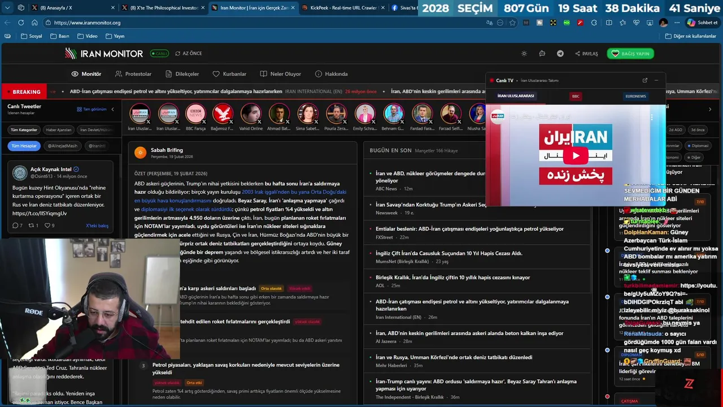Pop out the Canlı TV player window
This screenshot has height=407, width=723.
[x=644, y=80]
